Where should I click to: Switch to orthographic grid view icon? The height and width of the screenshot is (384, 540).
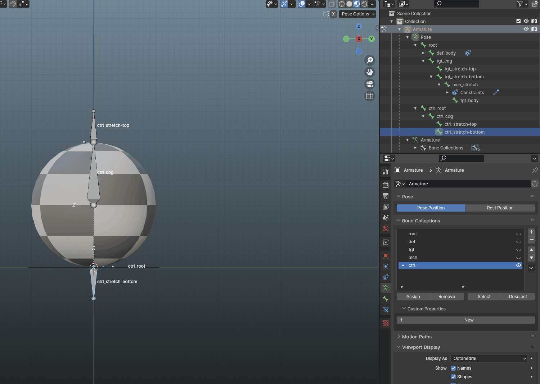(x=370, y=96)
